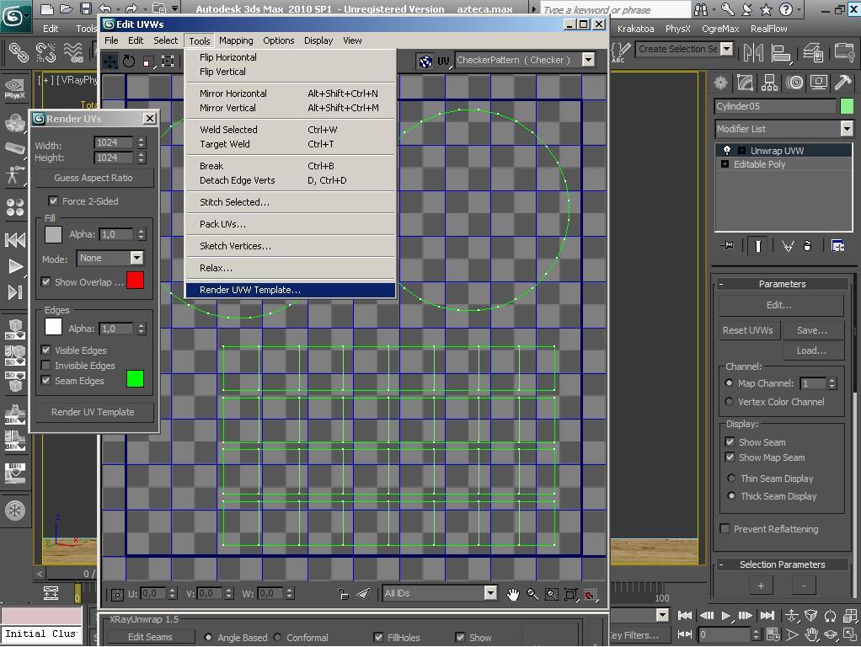The width and height of the screenshot is (861, 647).
Task: Click the Pin Stack icon
Action: tap(728, 245)
